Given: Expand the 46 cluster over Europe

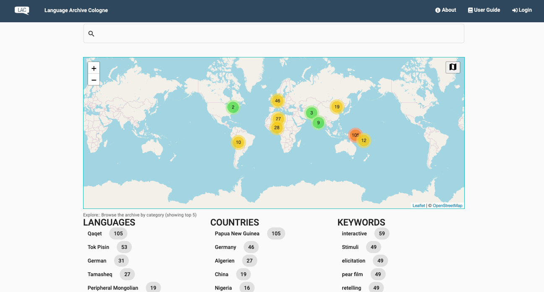Looking at the screenshot, I should pyautogui.click(x=277, y=101).
